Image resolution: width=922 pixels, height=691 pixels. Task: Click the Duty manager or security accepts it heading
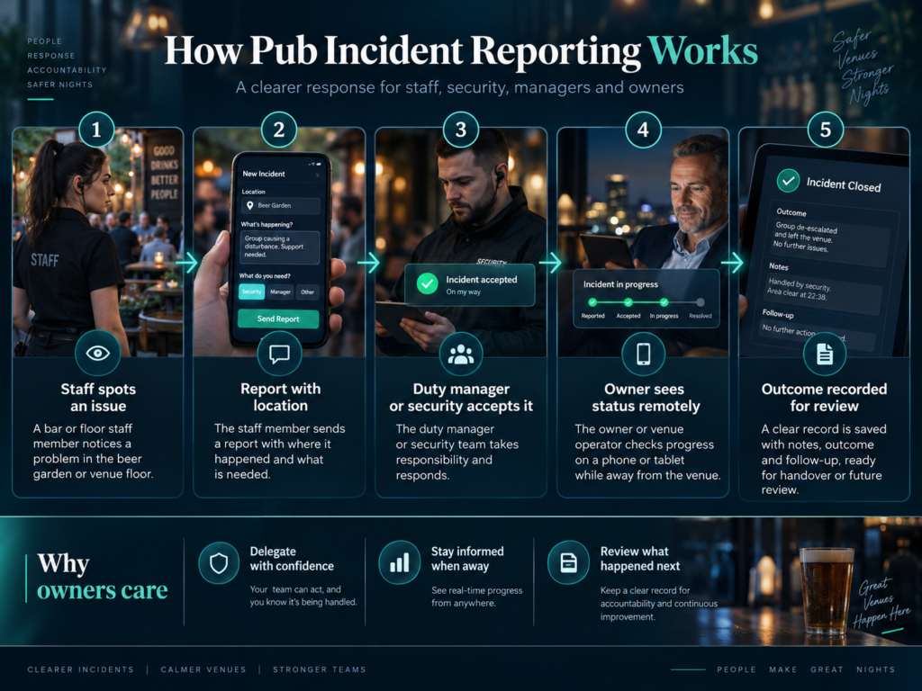point(461,397)
